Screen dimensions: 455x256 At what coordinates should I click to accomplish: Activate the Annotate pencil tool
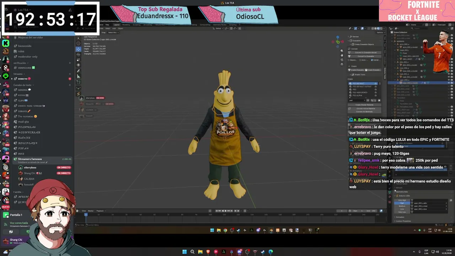coord(79,71)
